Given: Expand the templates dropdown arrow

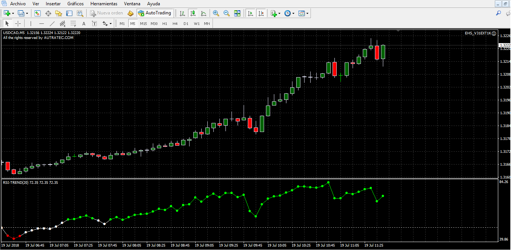Looking at the screenshot, I should (x=307, y=13).
